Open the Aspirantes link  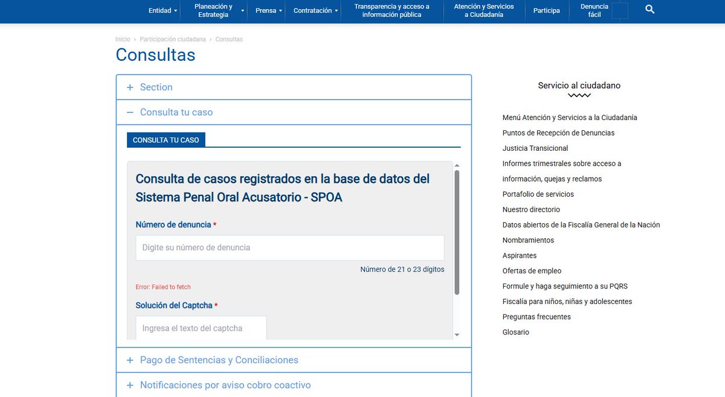(x=520, y=256)
